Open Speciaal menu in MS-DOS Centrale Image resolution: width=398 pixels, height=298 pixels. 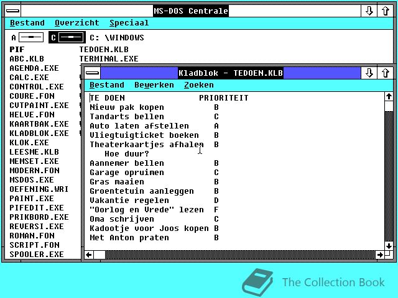click(129, 23)
